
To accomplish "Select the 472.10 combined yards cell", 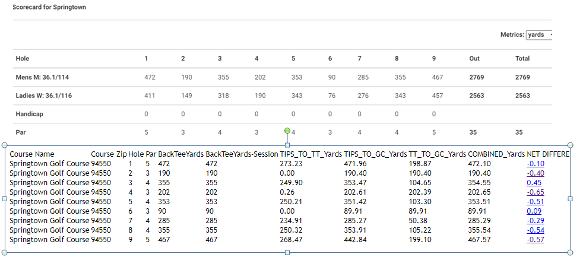I will point(479,164).
